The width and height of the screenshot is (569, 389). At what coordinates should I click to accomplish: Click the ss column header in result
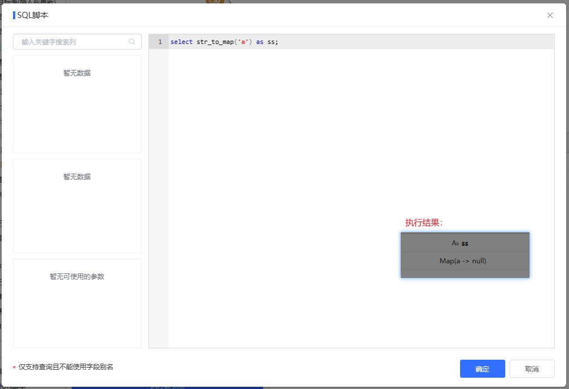tap(465, 243)
